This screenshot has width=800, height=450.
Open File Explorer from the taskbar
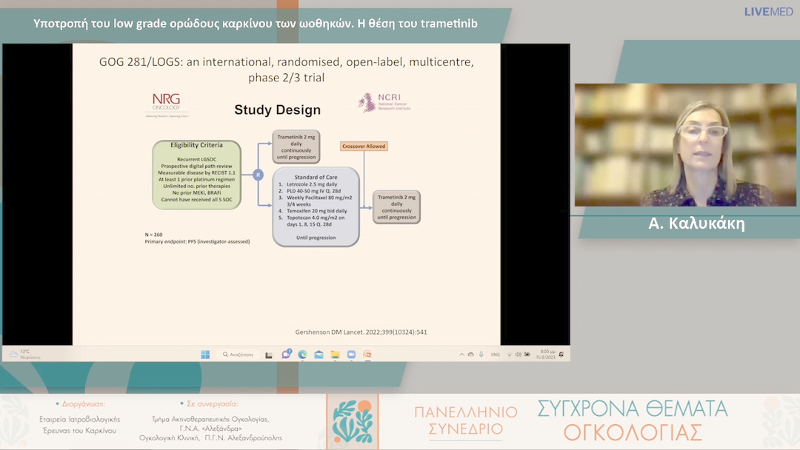tap(335, 355)
